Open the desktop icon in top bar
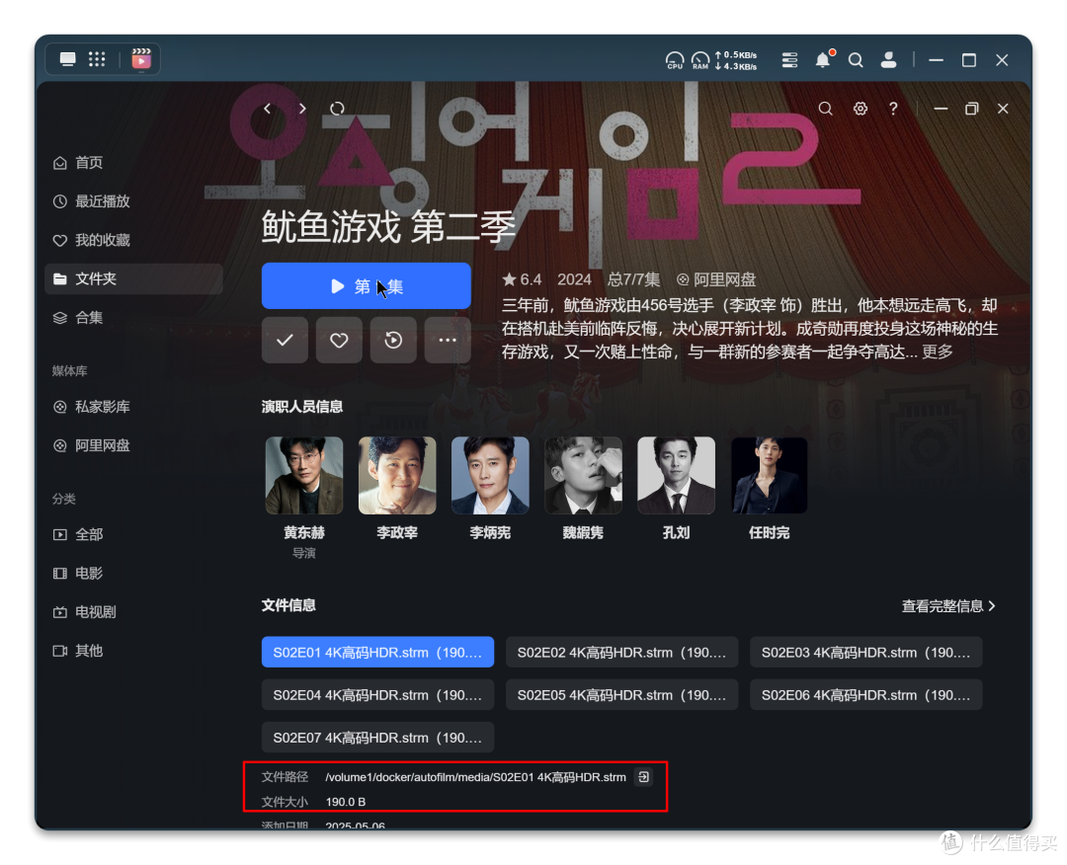 [67, 59]
